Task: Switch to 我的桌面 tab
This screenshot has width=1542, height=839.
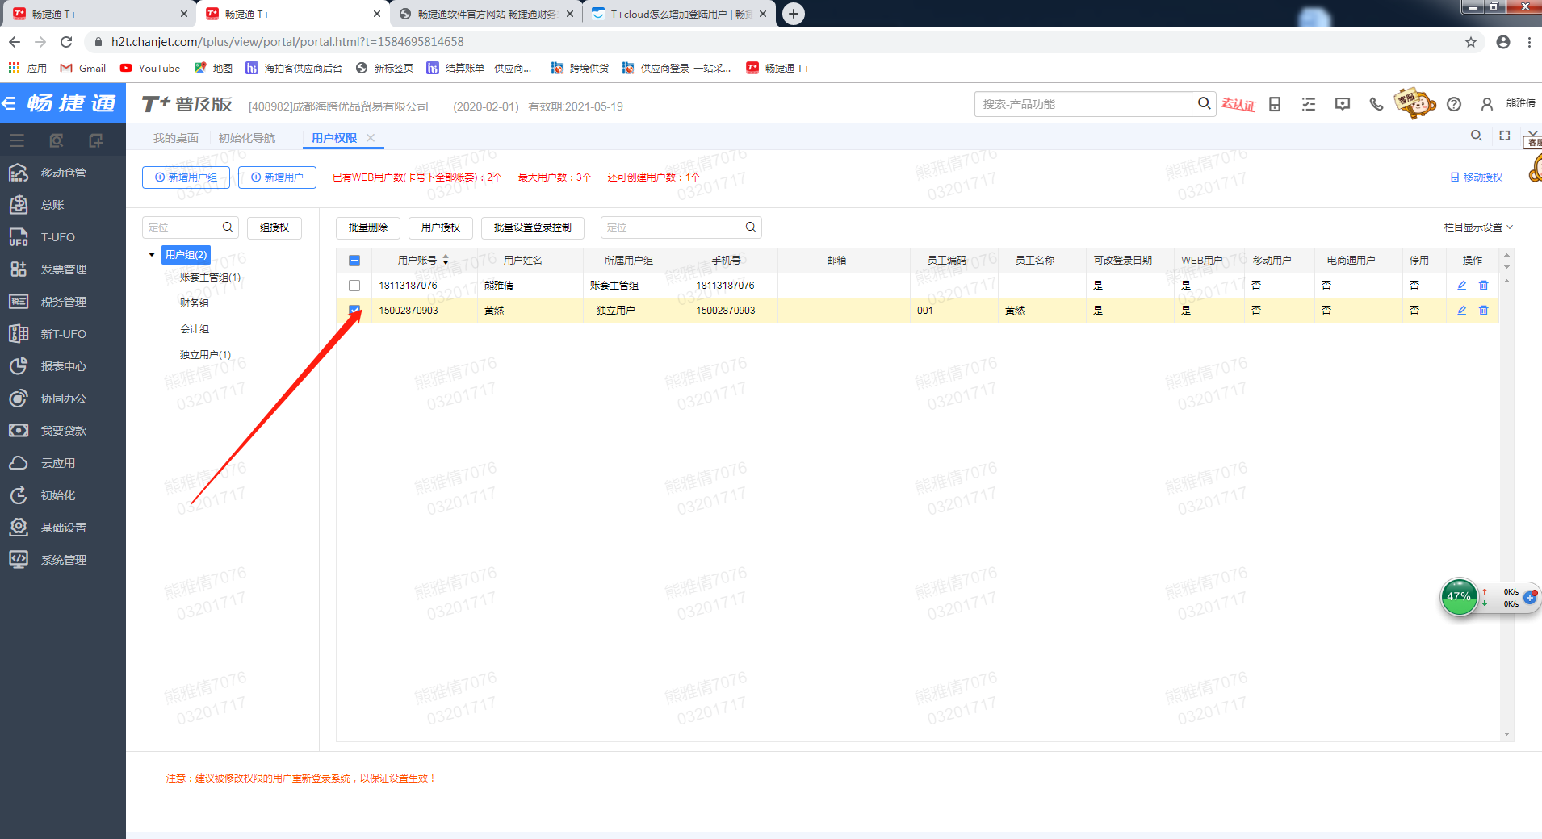Action: click(x=175, y=138)
